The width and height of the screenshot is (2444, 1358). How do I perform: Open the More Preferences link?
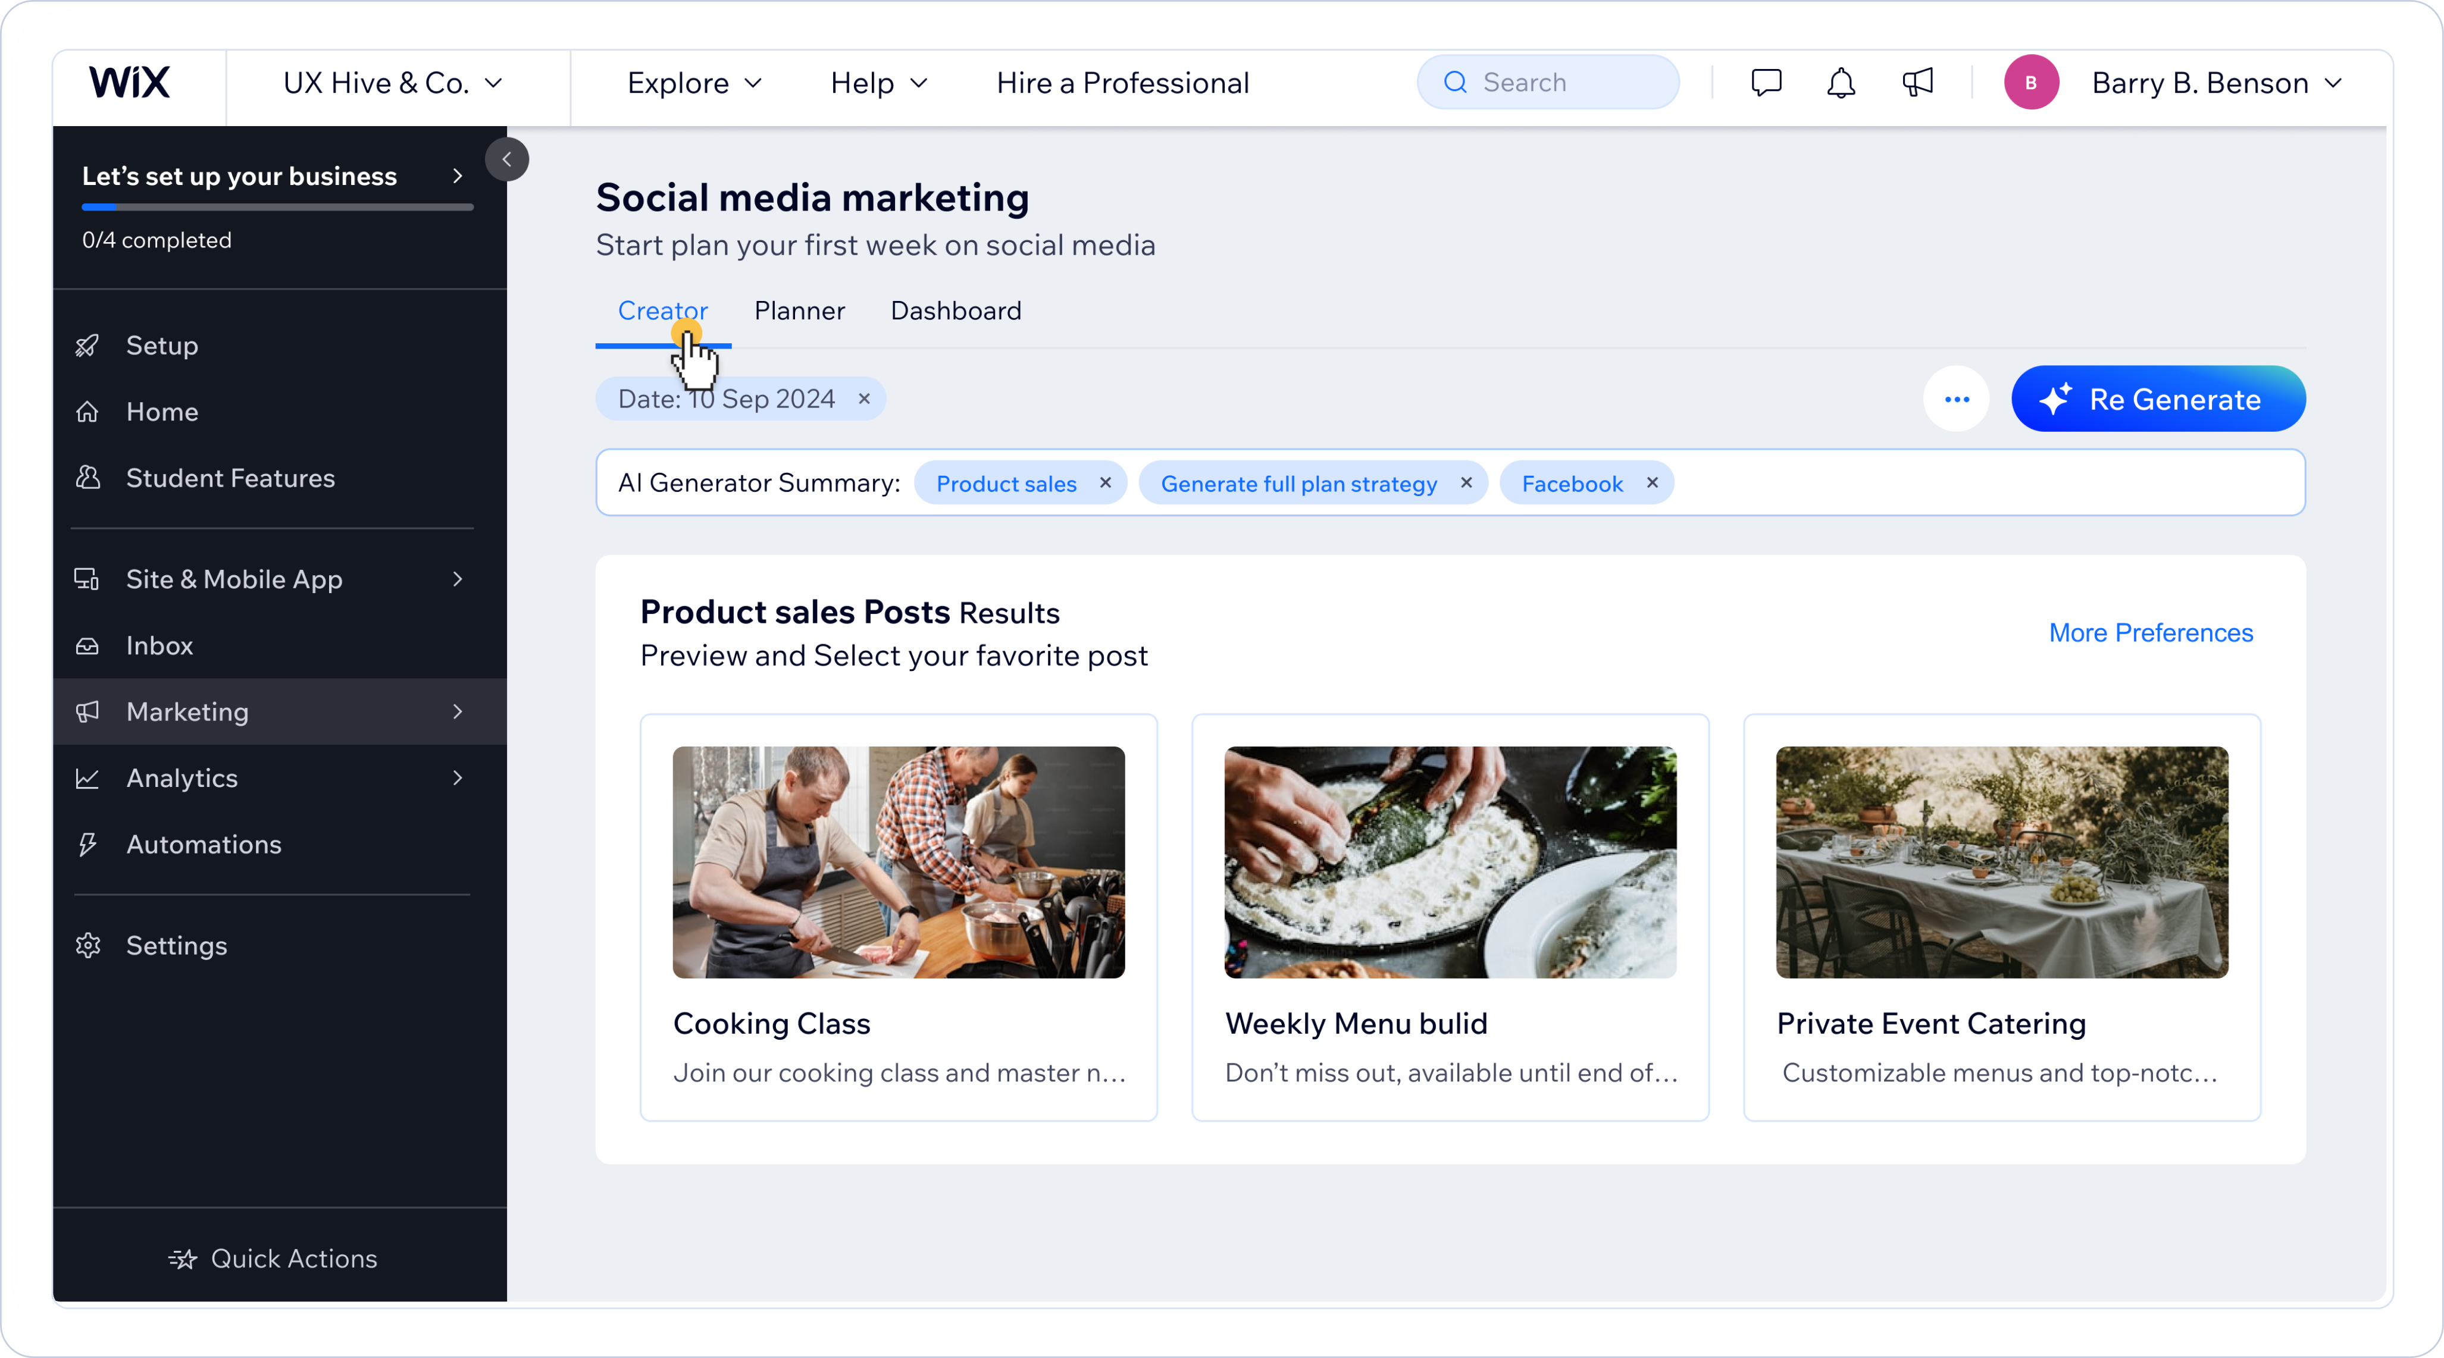click(2151, 632)
